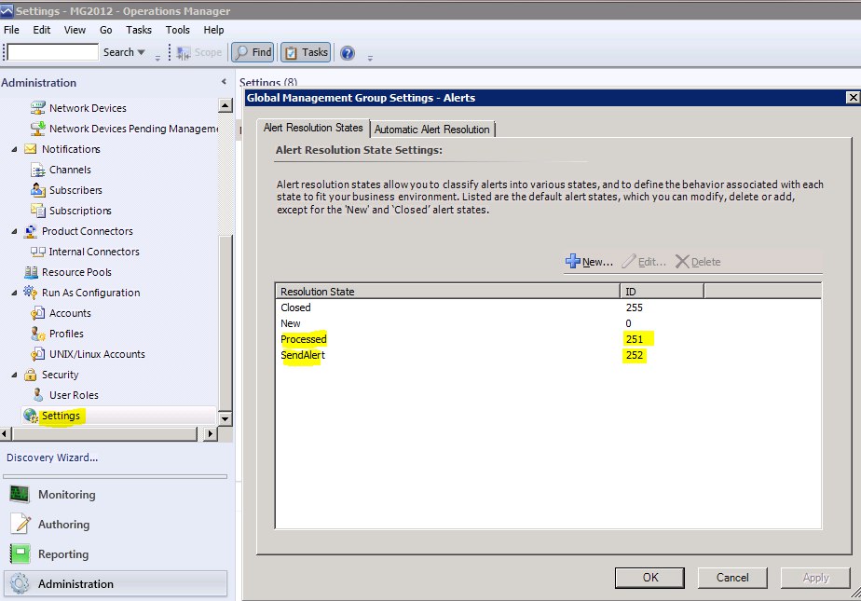861x601 pixels.
Task: Click the Subscribers icon
Action: point(37,190)
